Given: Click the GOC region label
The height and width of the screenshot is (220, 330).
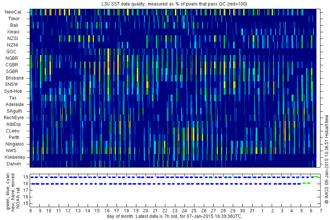Looking at the screenshot, I should click(11, 52).
